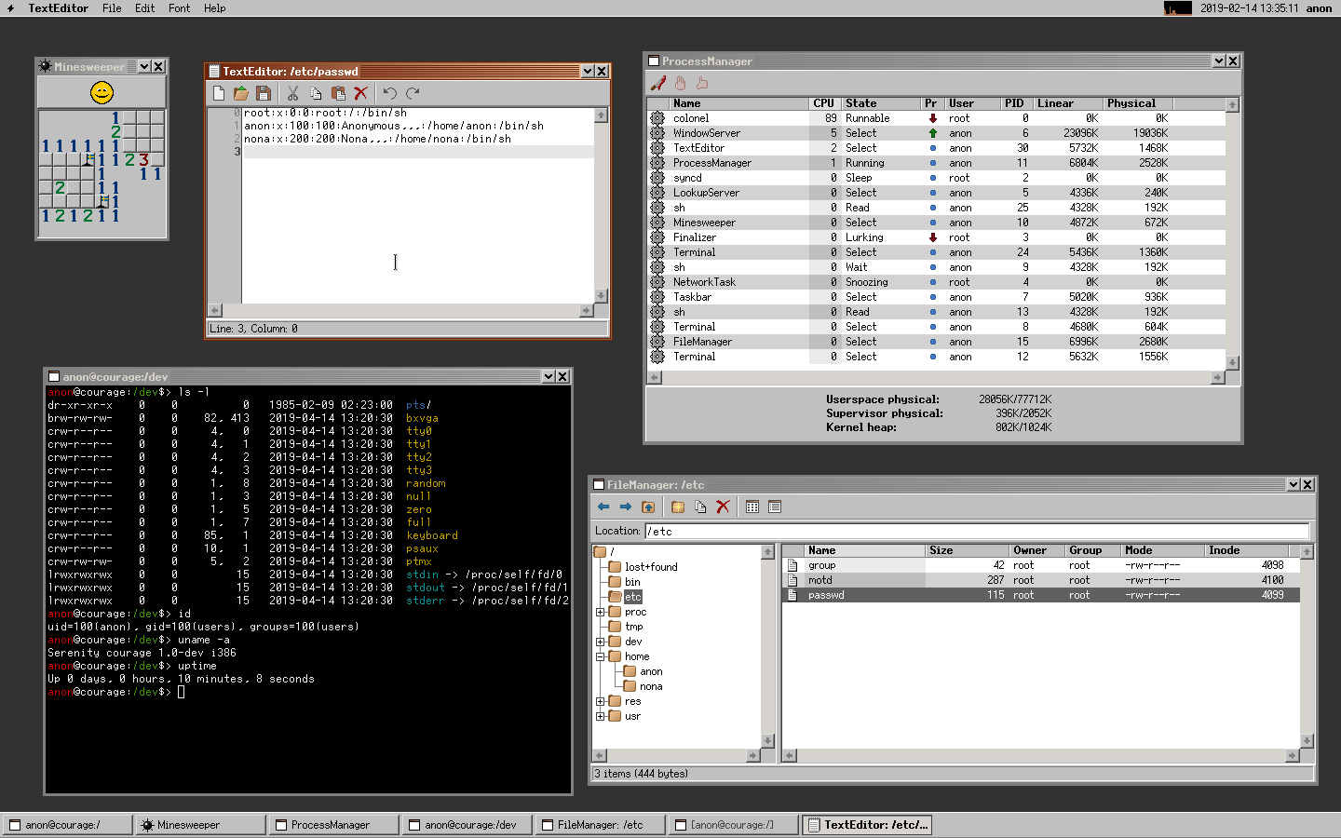
Task: Go back with FileManager's left arrow
Action: (603, 507)
